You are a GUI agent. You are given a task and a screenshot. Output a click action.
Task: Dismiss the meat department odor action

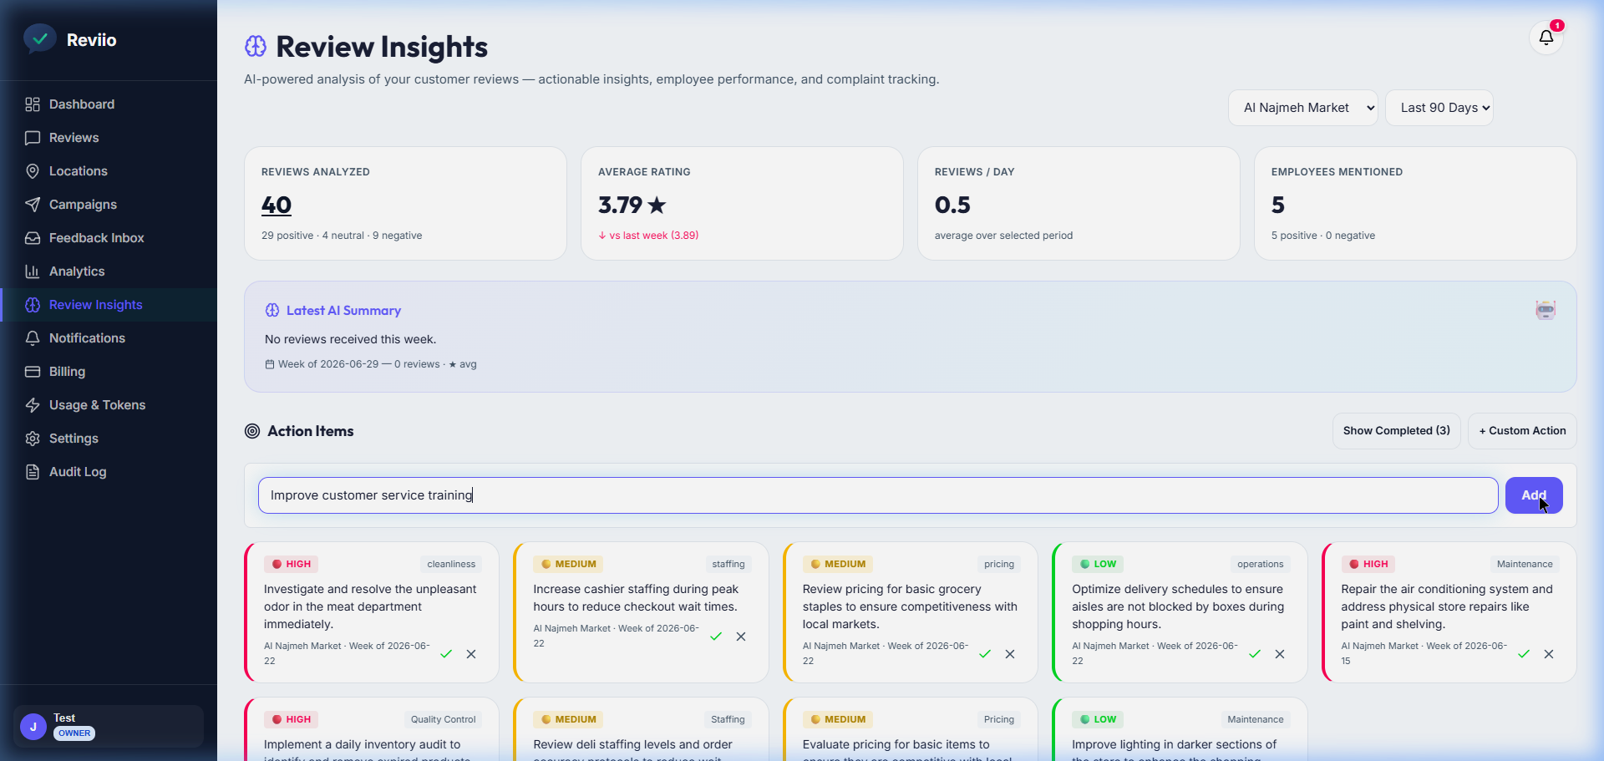(x=471, y=654)
